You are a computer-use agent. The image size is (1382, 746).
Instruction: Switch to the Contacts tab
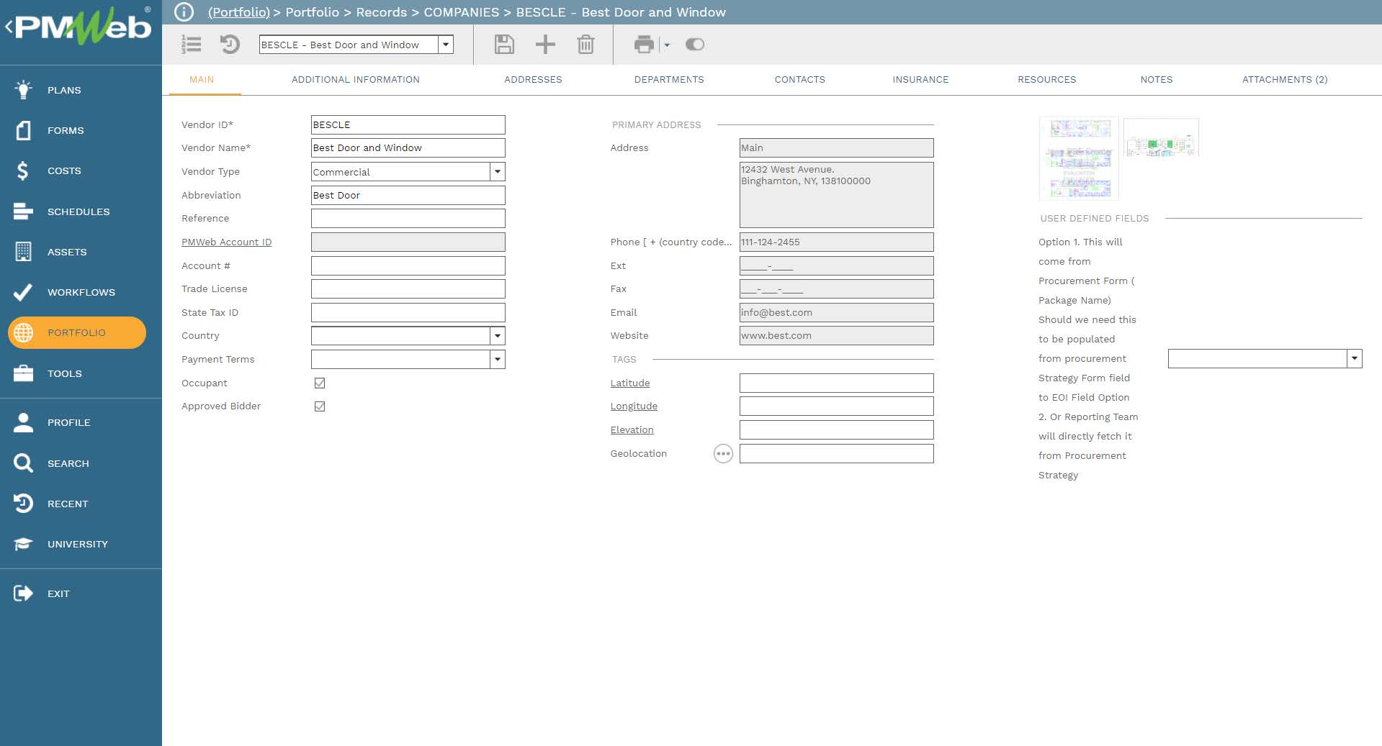(800, 80)
